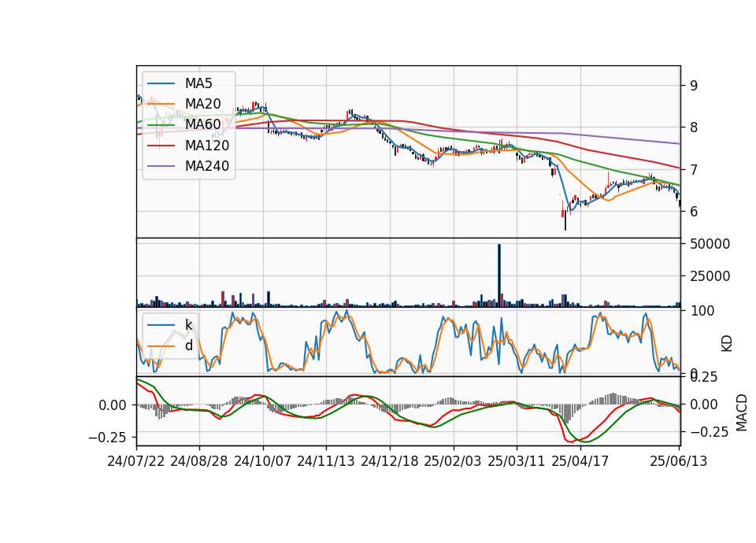Viewport: 756px width, 543px height.
Task: Click the volume axis label 25000
Action: pos(710,276)
